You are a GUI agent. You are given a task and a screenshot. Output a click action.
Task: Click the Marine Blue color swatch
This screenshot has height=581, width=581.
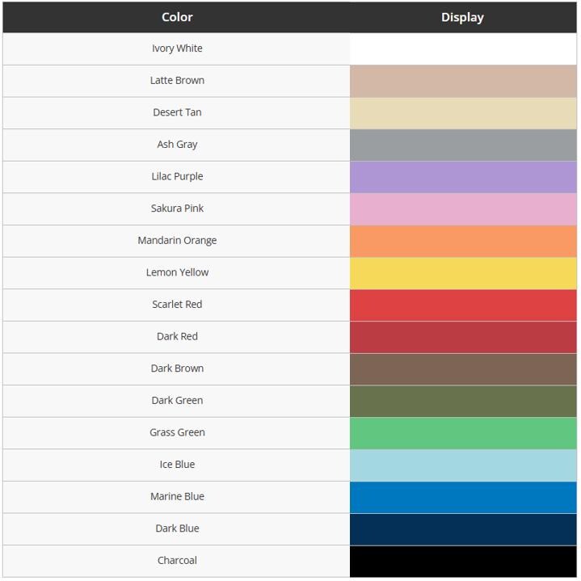pos(463,497)
